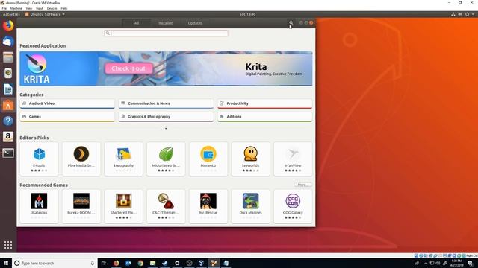Switch to the Installed tab
Viewport: 478px width, 268px height.
point(166,23)
